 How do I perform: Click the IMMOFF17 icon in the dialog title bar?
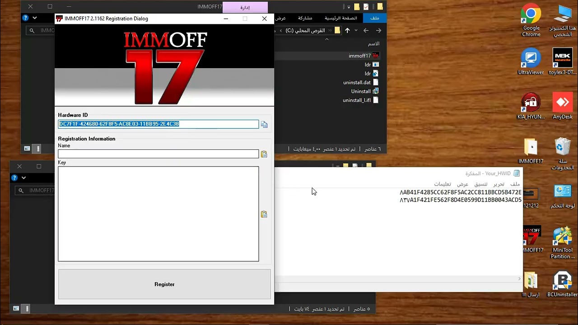[59, 19]
